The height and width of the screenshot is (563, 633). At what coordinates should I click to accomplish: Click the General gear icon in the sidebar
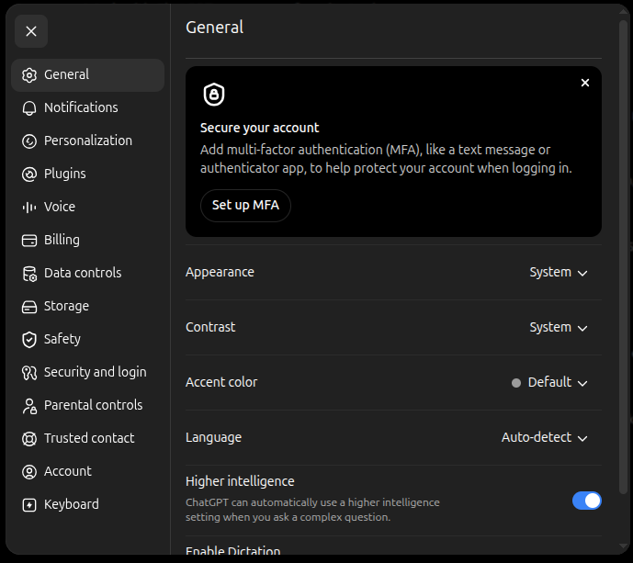coord(29,75)
